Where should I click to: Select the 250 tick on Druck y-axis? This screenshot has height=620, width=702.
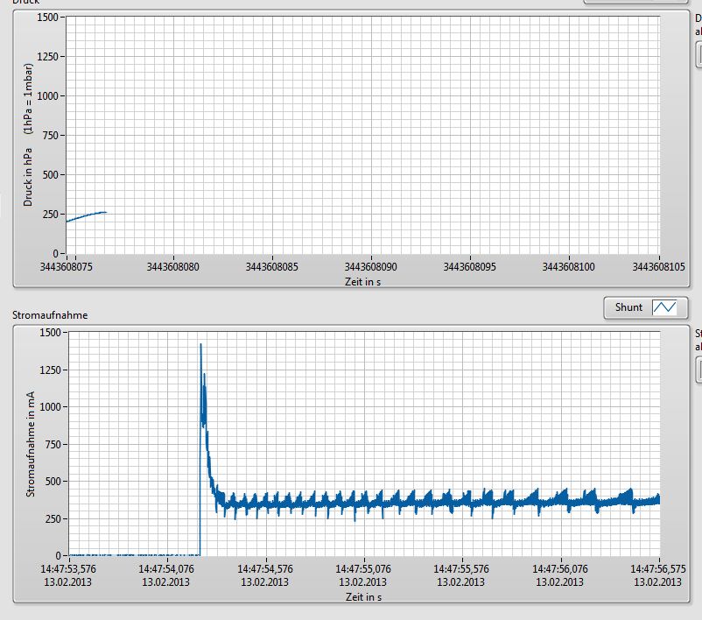tap(50, 215)
